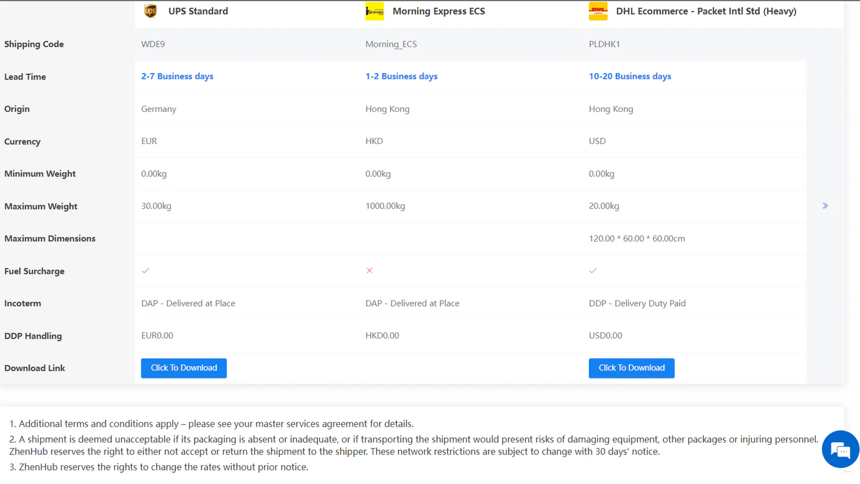Screen dimensions: 860x484
Task: Click the EUR0.00 DDP handling value
Action: pyautogui.click(x=157, y=336)
